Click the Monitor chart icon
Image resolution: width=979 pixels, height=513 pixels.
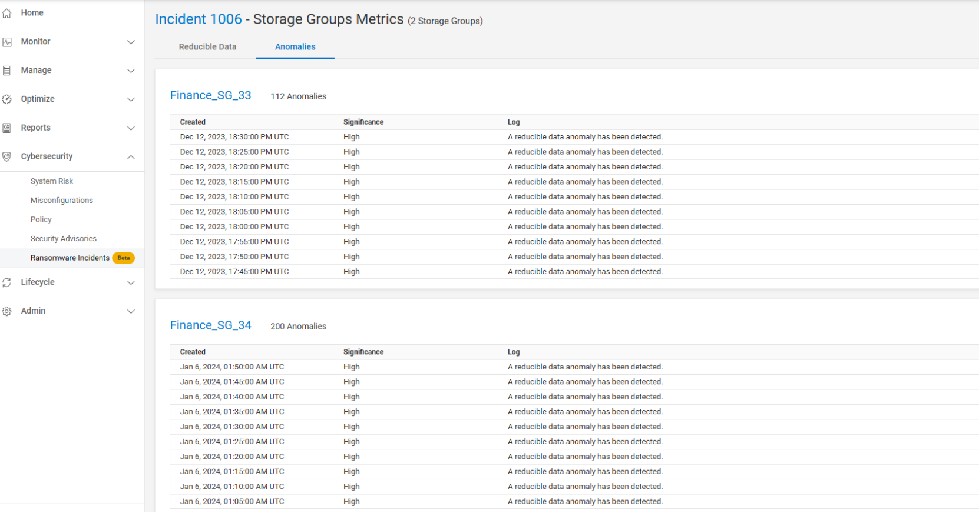point(7,42)
